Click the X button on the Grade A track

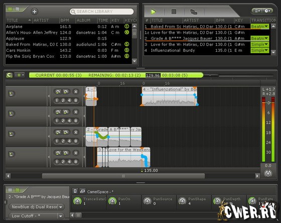pos(76,133)
